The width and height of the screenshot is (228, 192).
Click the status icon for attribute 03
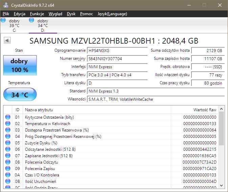coord(8,130)
